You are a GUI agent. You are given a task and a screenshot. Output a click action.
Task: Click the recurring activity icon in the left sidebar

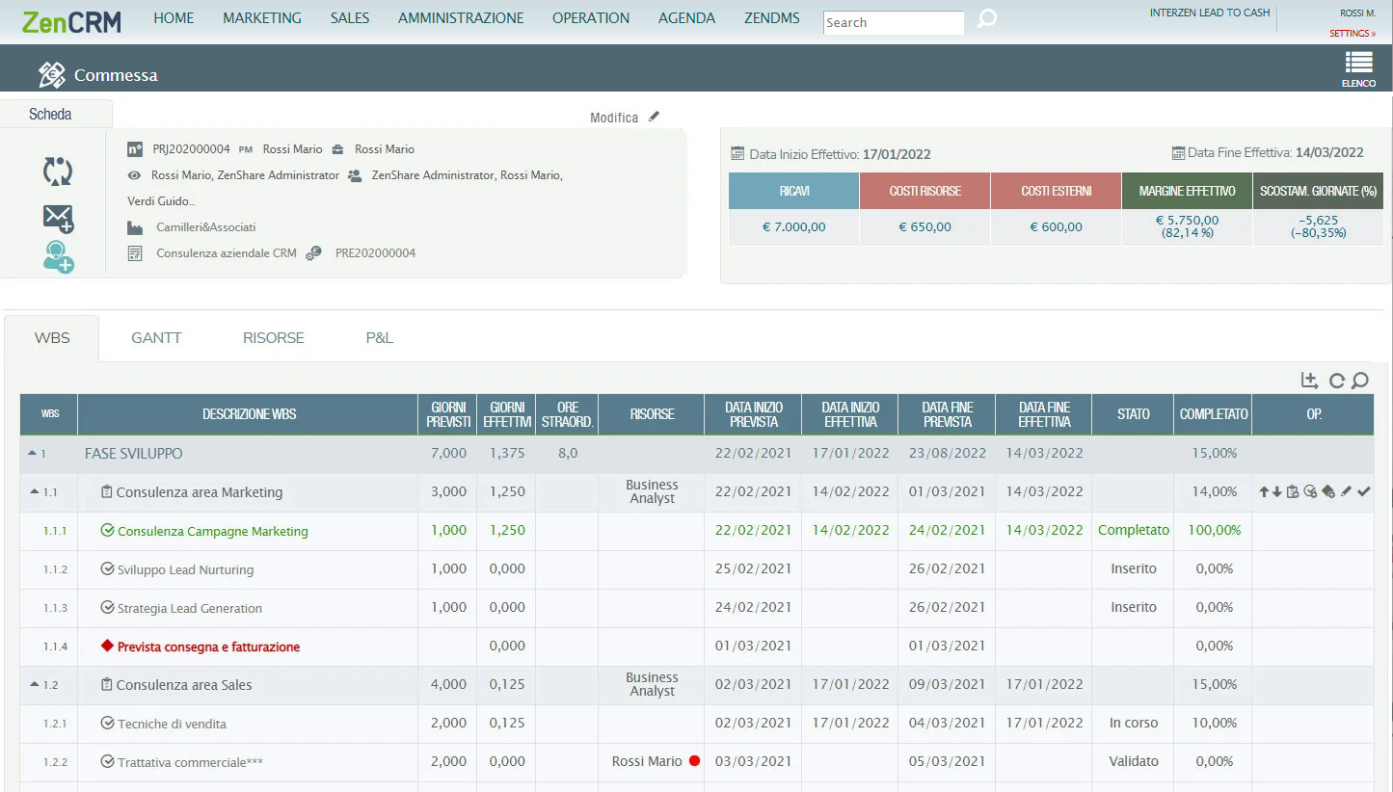point(57,171)
